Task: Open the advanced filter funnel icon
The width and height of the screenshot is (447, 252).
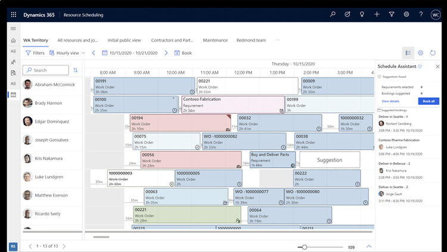Action: tap(392, 14)
